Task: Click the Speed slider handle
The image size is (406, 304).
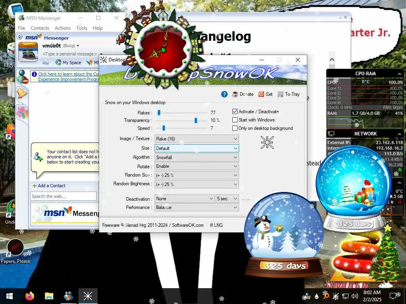Action: (x=164, y=128)
